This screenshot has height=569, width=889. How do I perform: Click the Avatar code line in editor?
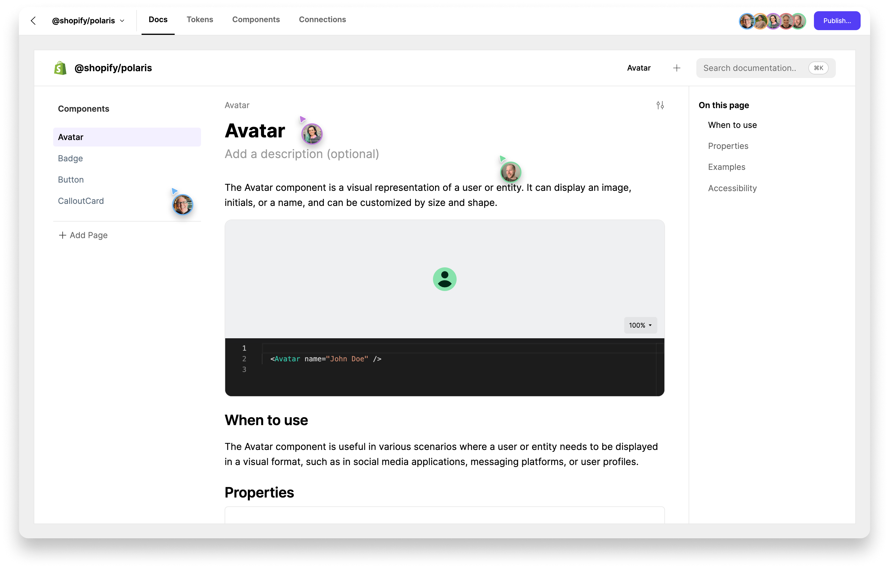pyautogui.click(x=326, y=359)
